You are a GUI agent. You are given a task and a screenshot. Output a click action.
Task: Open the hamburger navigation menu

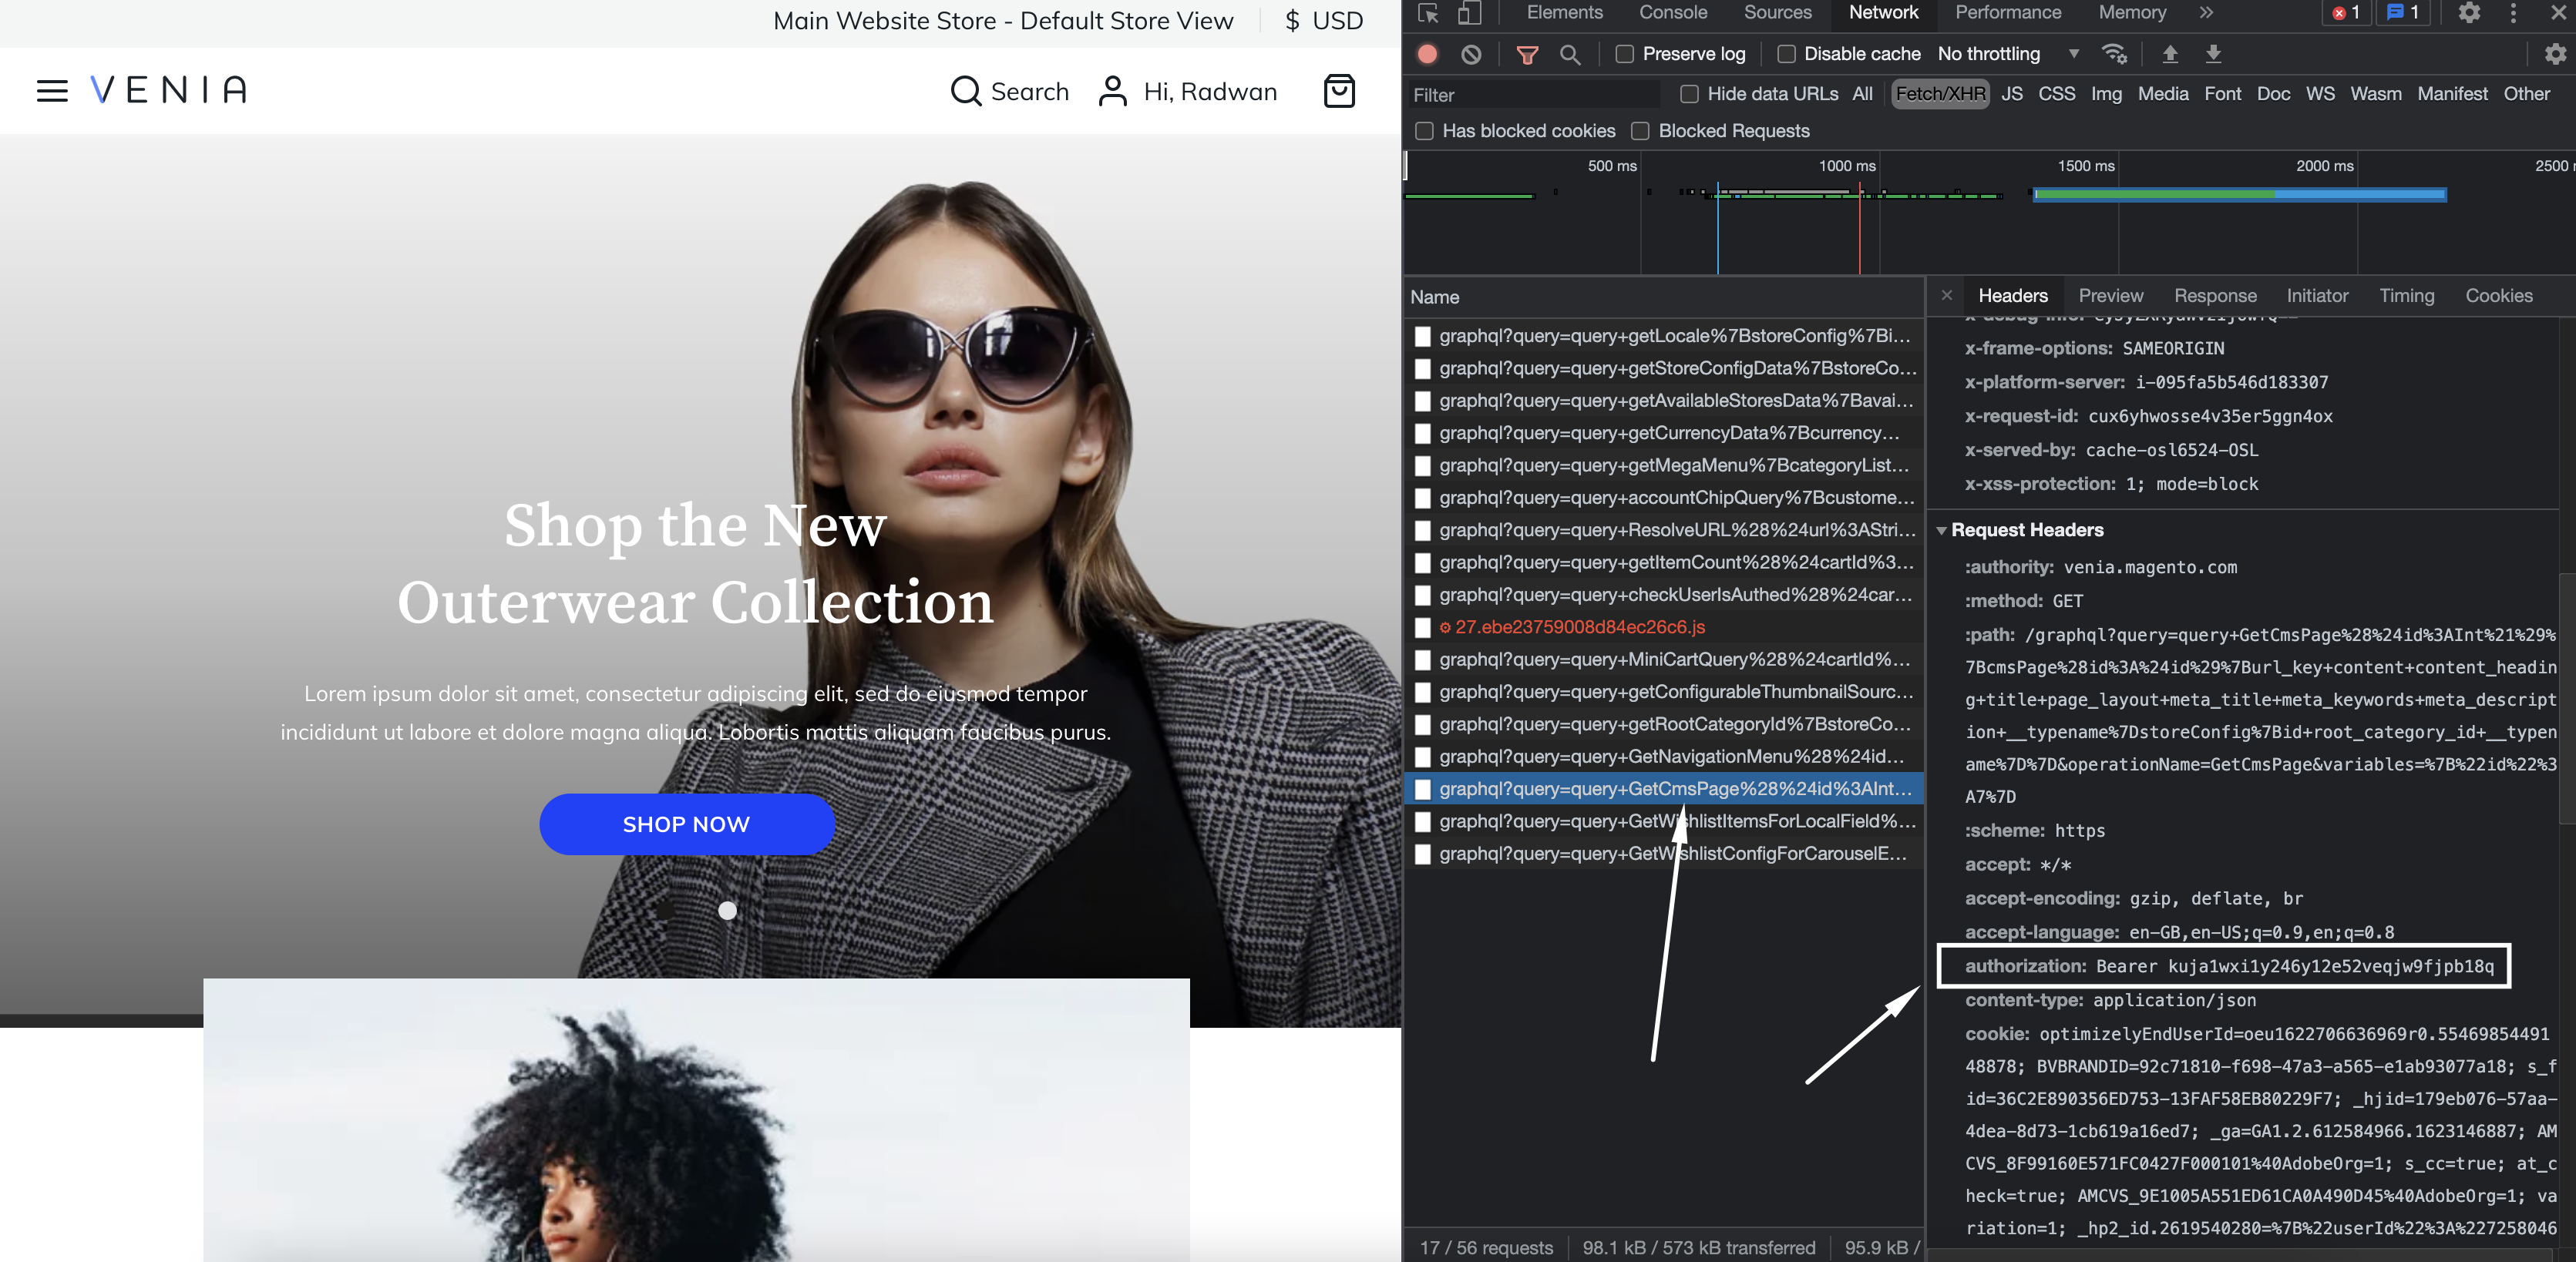tap(52, 91)
